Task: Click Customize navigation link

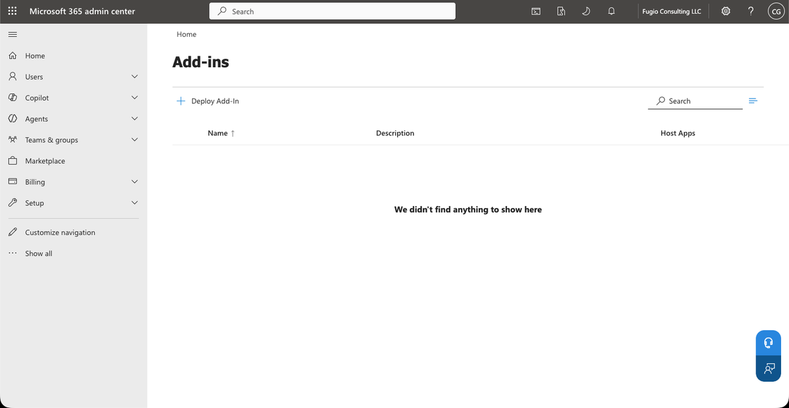Action: click(60, 232)
